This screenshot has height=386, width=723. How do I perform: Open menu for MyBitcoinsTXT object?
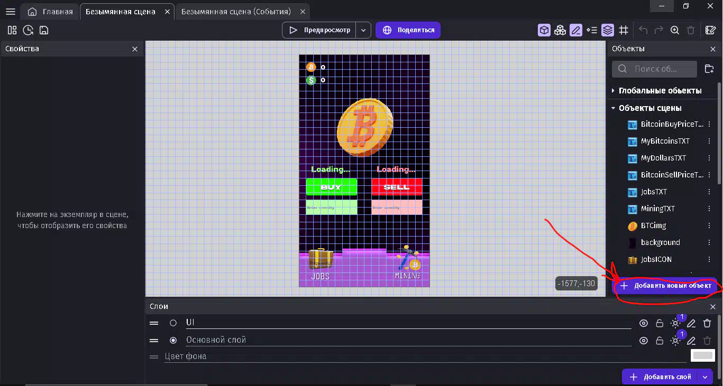710,142
